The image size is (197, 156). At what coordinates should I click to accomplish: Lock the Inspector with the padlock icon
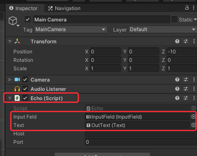(187, 8)
